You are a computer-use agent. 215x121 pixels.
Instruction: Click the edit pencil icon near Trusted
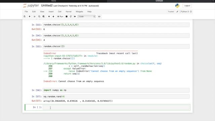pos(177,12)
